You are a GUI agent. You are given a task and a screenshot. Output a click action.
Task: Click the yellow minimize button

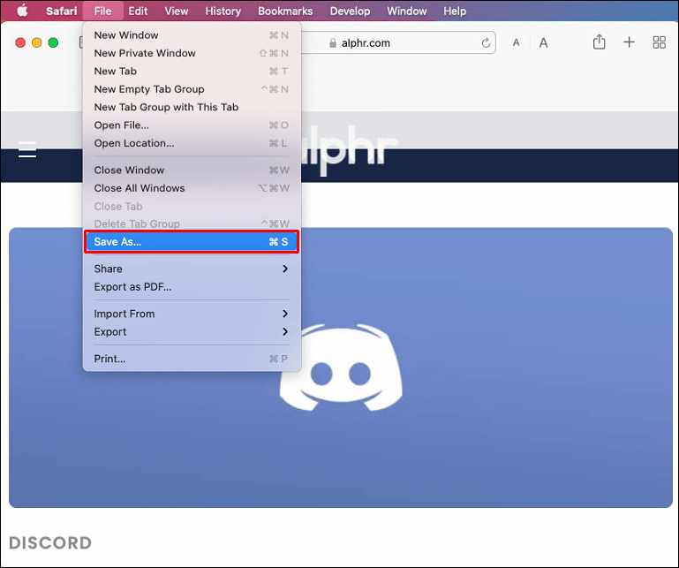click(x=37, y=42)
